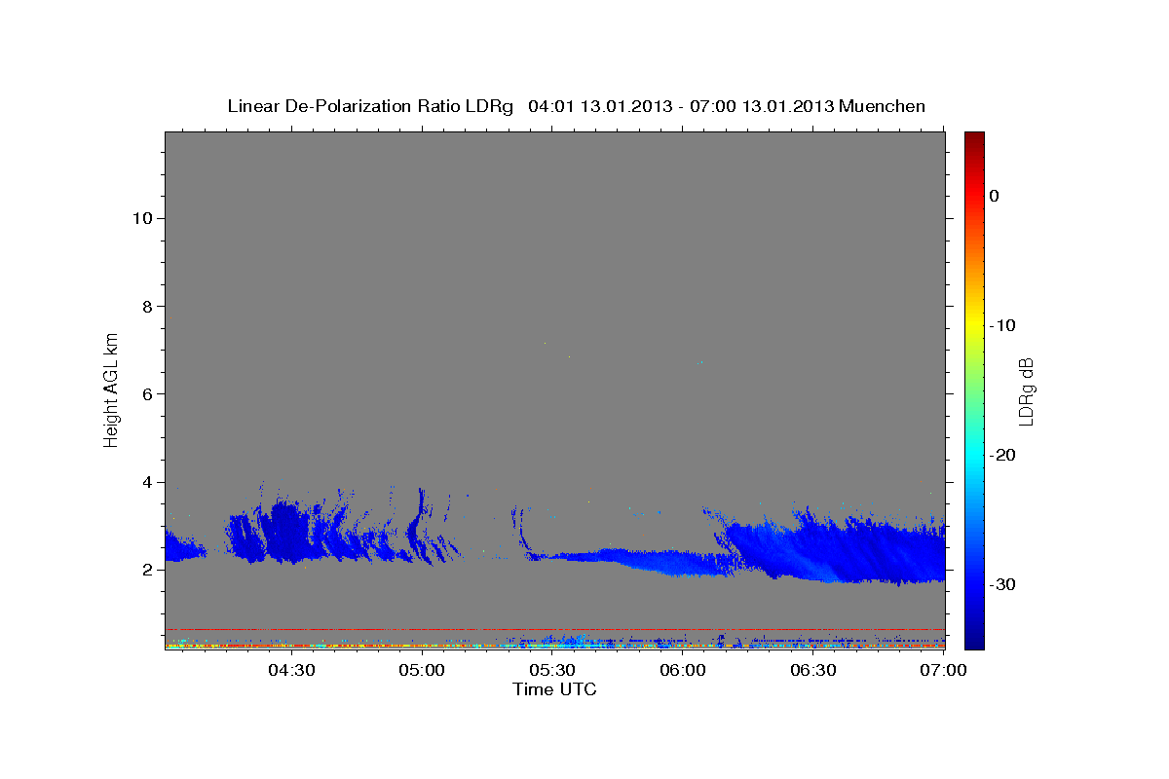Click the dark red top of the colorbar

pyautogui.click(x=974, y=141)
